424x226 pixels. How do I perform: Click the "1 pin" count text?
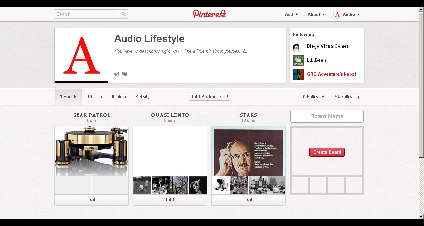tap(91, 120)
